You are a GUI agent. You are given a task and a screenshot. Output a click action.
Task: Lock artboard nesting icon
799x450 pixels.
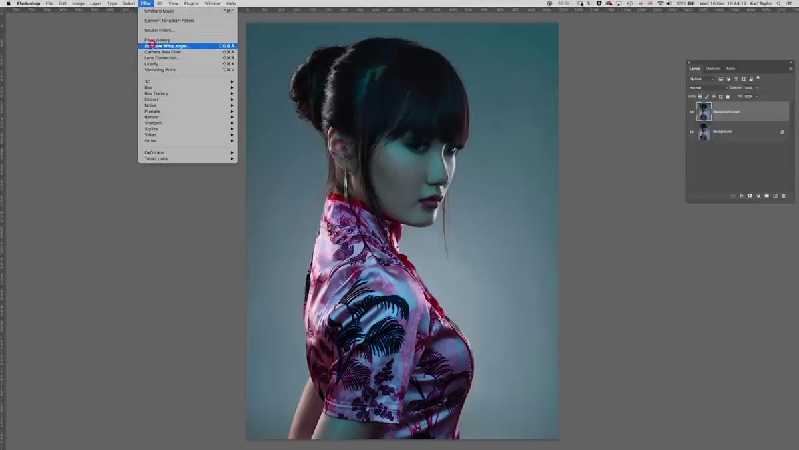point(721,97)
